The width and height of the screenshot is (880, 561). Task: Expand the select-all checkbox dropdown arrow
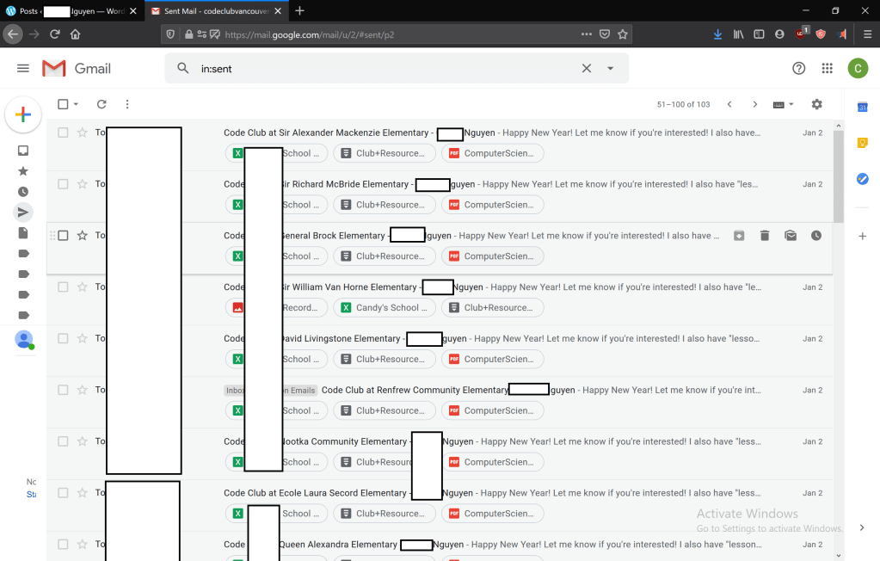point(76,104)
